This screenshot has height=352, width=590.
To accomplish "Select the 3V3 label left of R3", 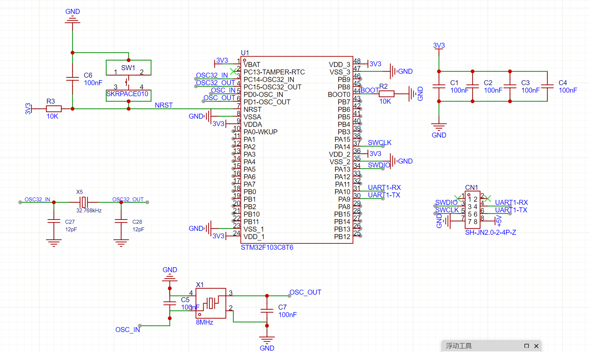I will [x=28, y=109].
